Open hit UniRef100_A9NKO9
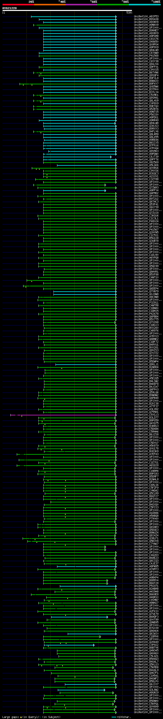Screen dimensions: 163x719 [x=146, y=25]
